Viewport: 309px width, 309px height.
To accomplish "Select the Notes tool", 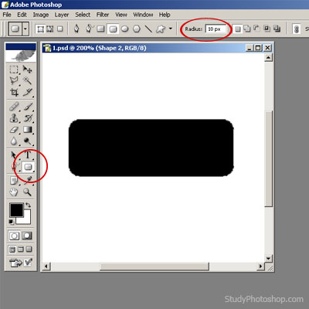I will click(14, 181).
